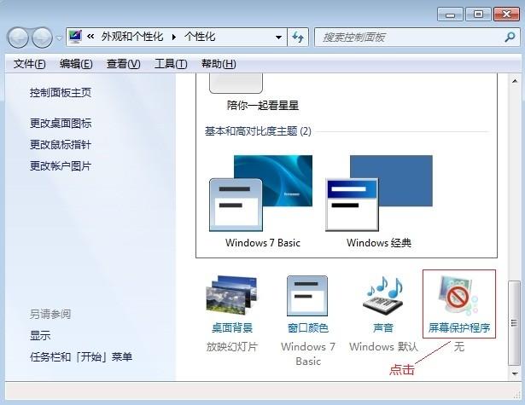The width and height of the screenshot is (525, 405).
Task: Open the Window Color (窗口颜色) icon
Action: pos(307,296)
